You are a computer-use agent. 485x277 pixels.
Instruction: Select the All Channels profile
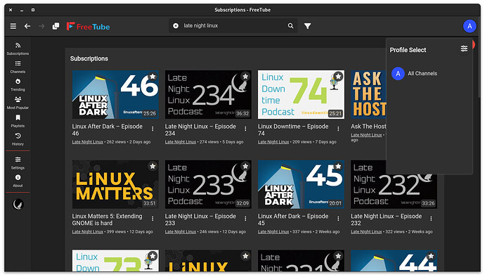tap(415, 74)
